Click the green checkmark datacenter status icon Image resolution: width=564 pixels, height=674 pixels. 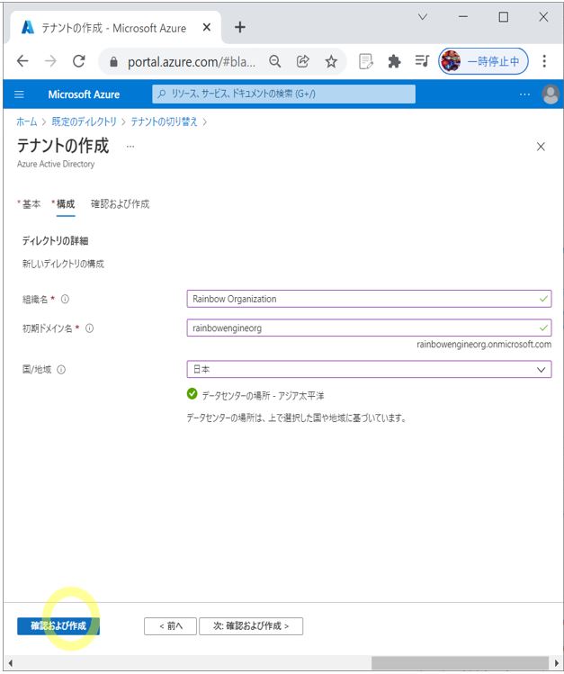pyautogui.click(x=192, y=393)
